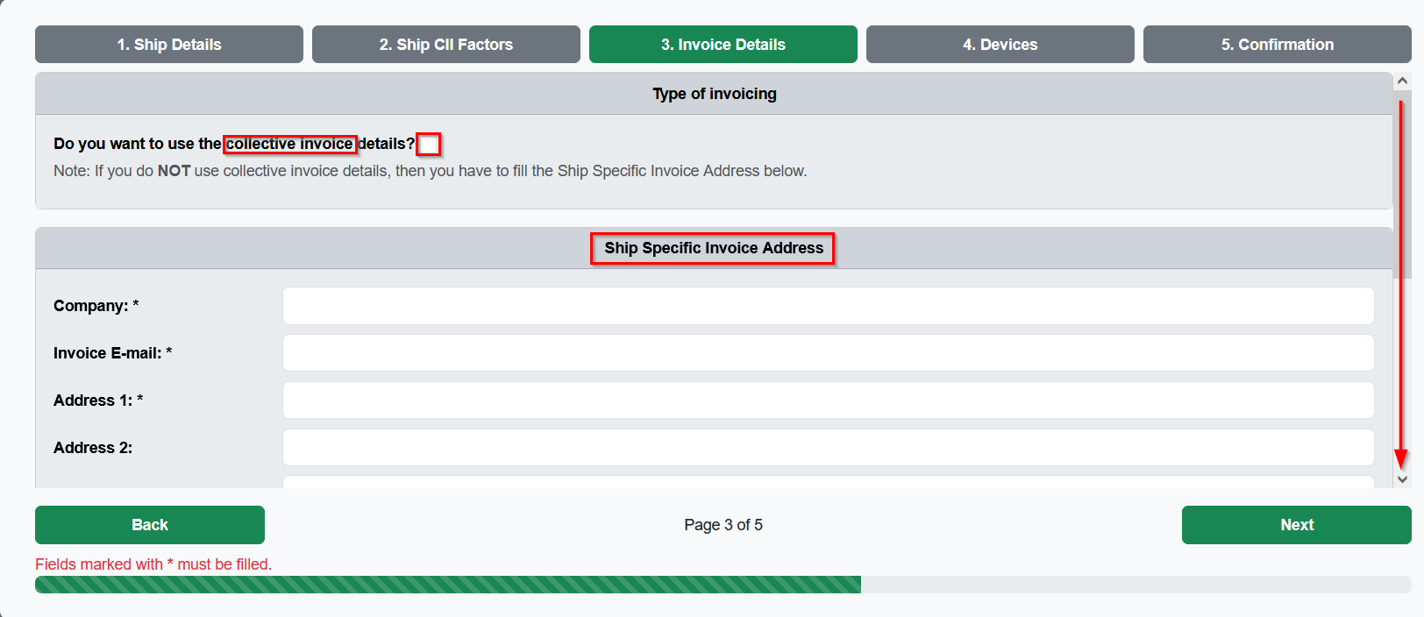Go to the 4. Devices tab
The image size is (1424, 617).
point(1000,45)
